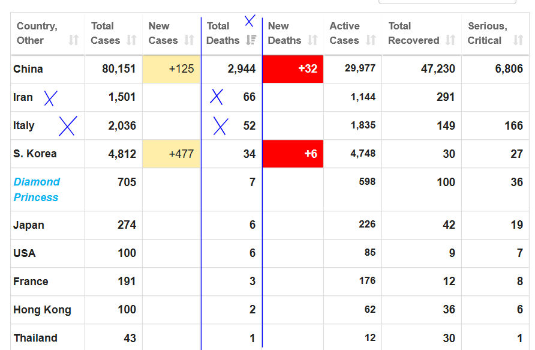Sort the table by Total Cases arrows

coord(131,40)
